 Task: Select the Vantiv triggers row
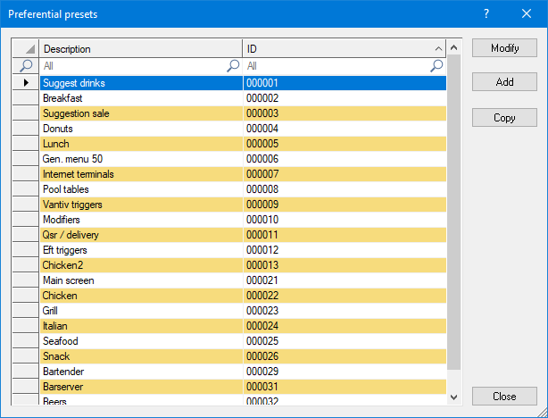coord(141,205)
